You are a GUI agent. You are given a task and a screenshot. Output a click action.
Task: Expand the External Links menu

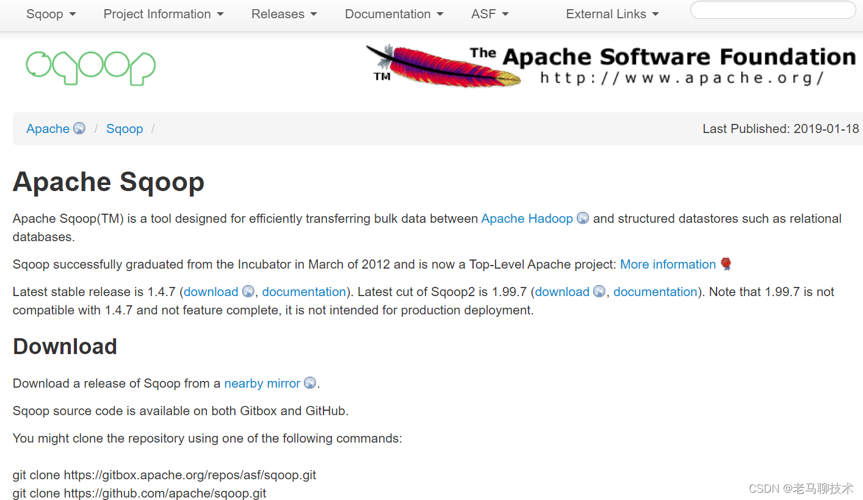point(612,14)
